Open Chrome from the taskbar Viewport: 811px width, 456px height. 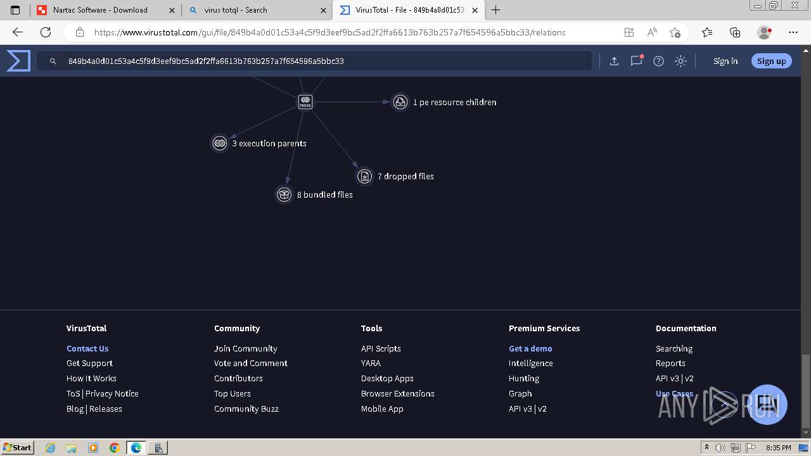(x=114, y=448)
